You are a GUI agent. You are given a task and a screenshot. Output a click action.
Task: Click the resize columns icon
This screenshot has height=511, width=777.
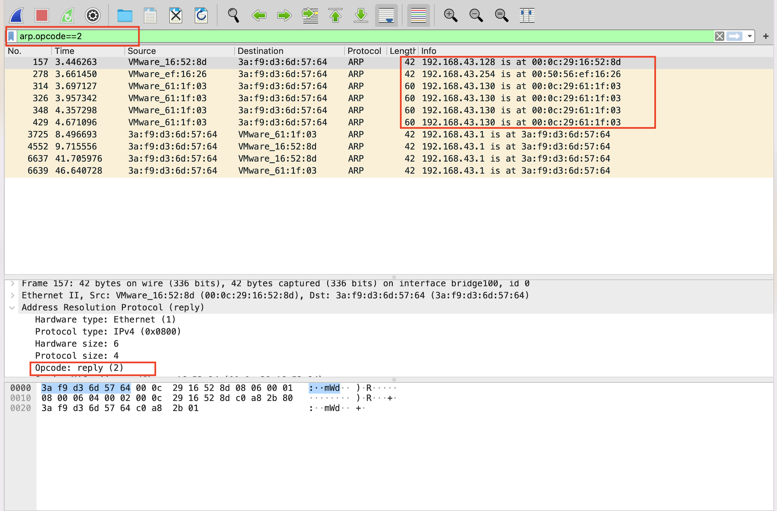coord(527,15)
